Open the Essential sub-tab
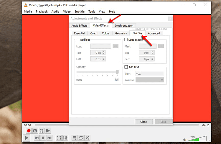This screenshot has width=221, height=144. click(79, 33)
